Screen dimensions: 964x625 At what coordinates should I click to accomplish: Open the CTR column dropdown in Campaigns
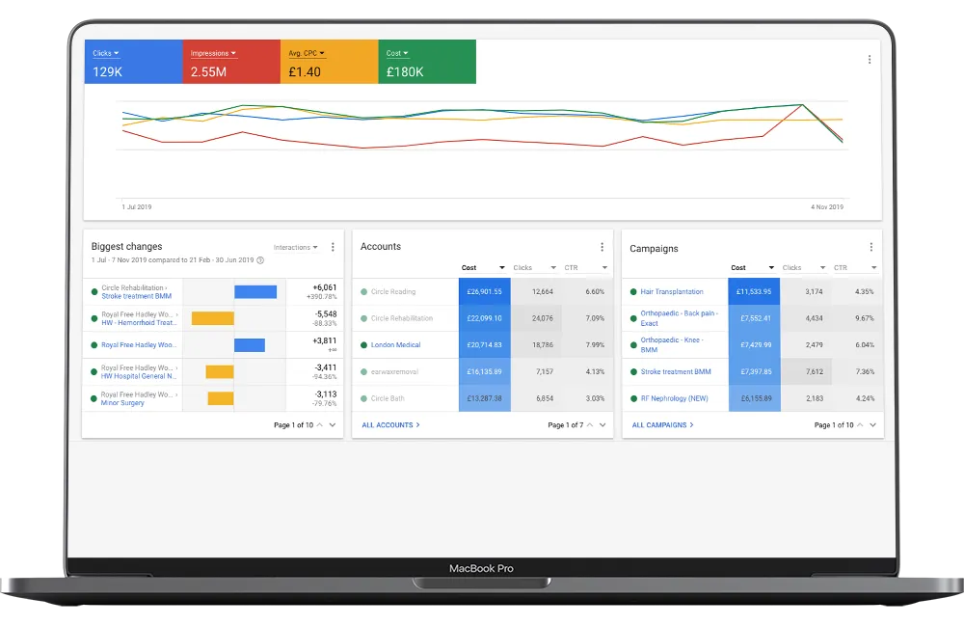click(x=873, y=268)
